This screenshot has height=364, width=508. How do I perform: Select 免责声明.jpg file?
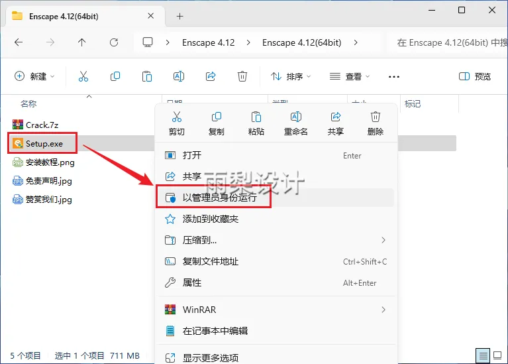42,181
